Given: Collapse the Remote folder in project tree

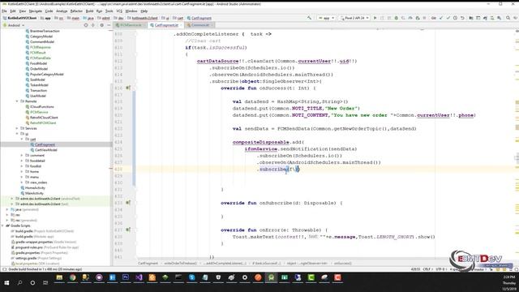Looking at the screenshot, I should (17, 101).
